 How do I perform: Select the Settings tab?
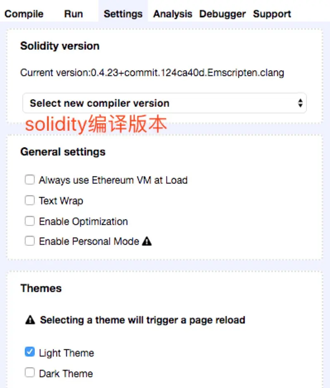123,14
